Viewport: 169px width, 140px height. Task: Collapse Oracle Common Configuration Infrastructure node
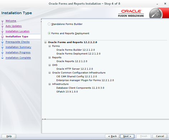coord(49,73)
